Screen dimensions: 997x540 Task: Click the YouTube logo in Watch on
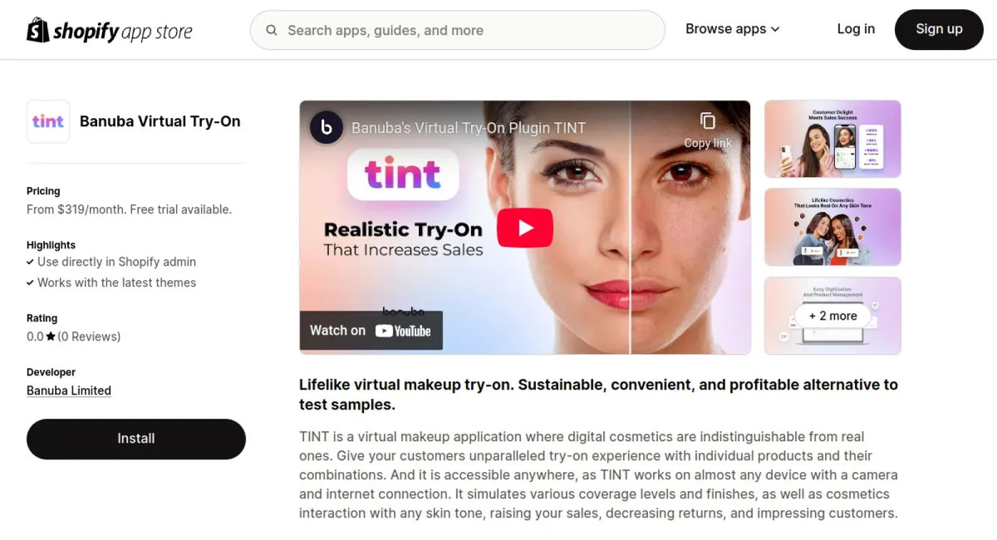pos(403,331)
